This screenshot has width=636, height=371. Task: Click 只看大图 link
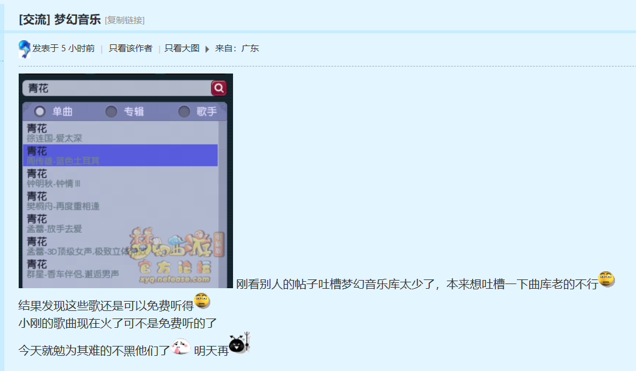point(182,48)
